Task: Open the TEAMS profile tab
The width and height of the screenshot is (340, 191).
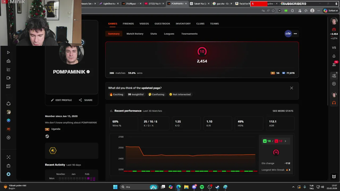Action: click(x=214, y=24)
